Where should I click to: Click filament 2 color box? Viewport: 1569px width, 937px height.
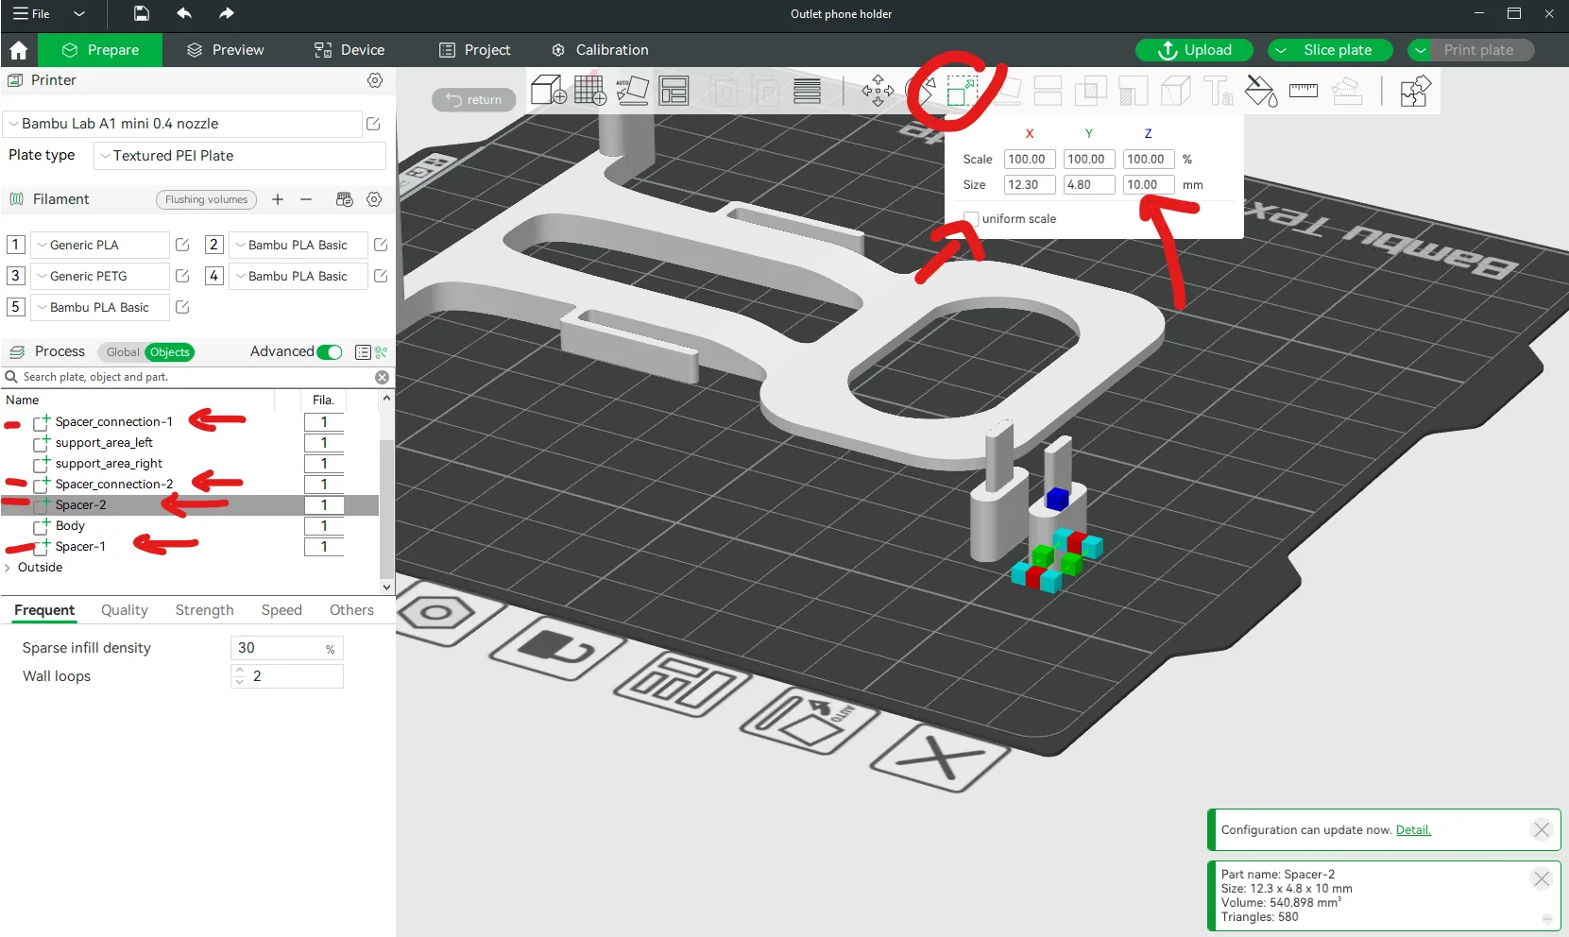coord(214,245)
